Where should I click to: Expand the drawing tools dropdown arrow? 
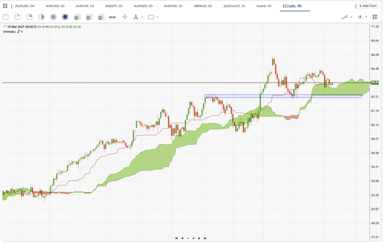pos(143,17)
